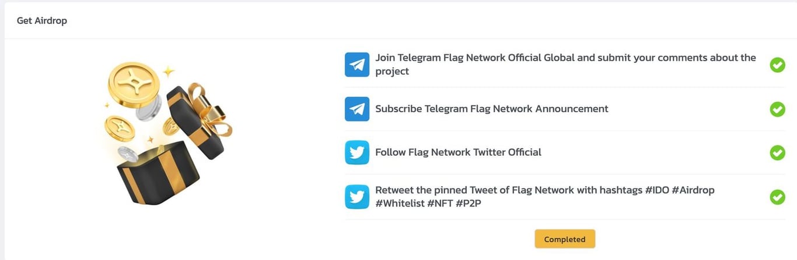Open Subscribe Telegram Flag Network Announcement link
Screen dimensions: 797x260
tap(492, 109)
